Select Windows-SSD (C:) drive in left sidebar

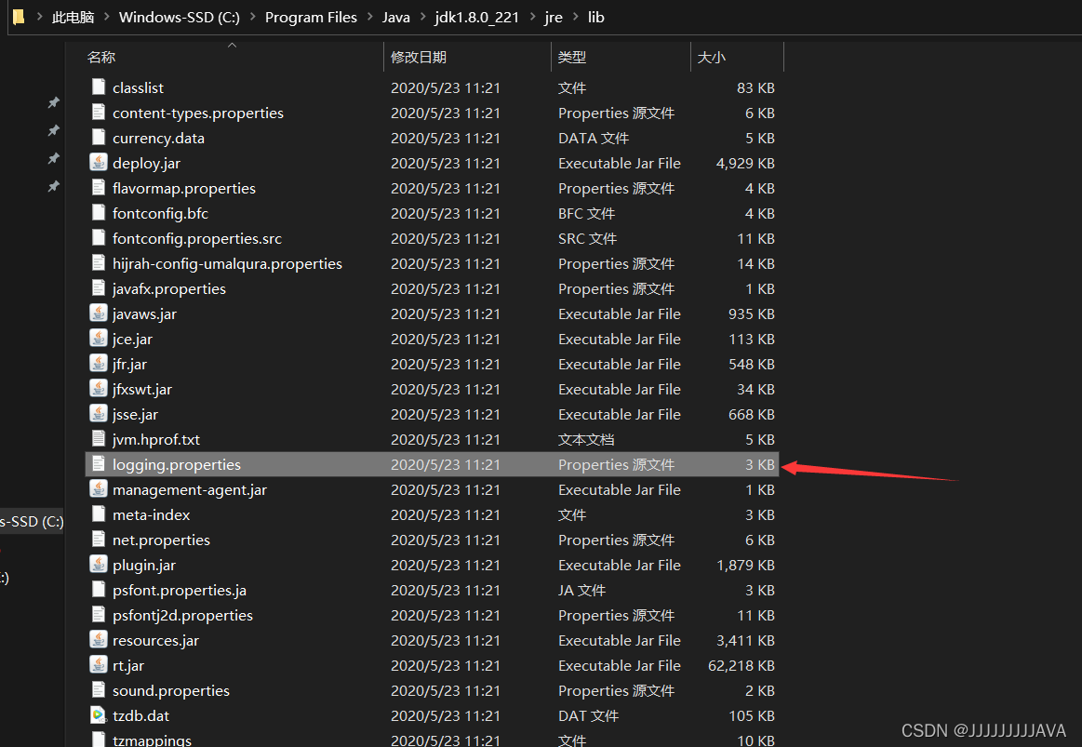(x=32, y=522)
